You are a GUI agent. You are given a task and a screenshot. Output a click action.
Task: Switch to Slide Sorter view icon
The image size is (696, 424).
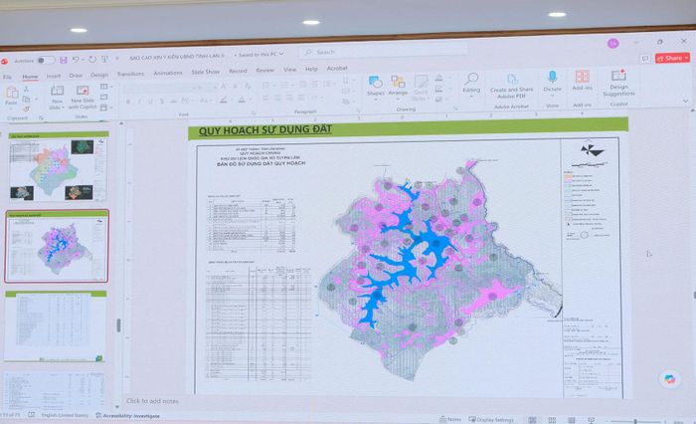pos(552,420)
